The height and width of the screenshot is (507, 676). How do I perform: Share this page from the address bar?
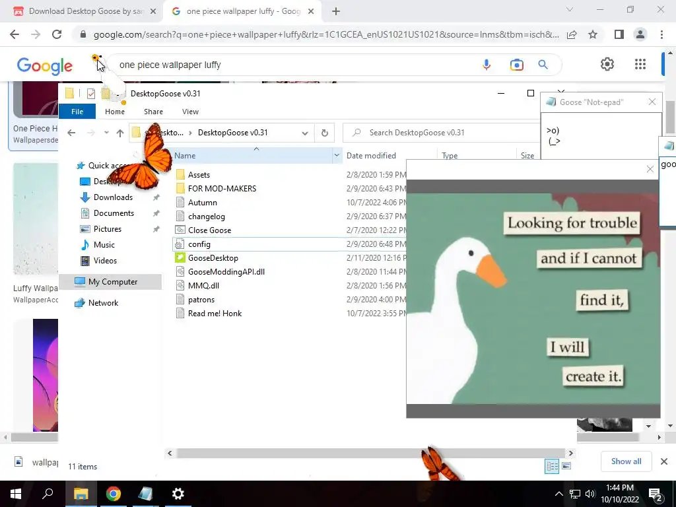(x=572, y=34)
